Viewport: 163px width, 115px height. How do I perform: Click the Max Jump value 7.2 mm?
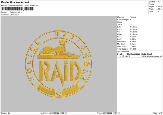click(133, 47)
